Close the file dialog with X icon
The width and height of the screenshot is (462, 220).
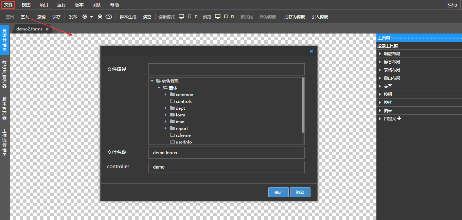(311, 51)
